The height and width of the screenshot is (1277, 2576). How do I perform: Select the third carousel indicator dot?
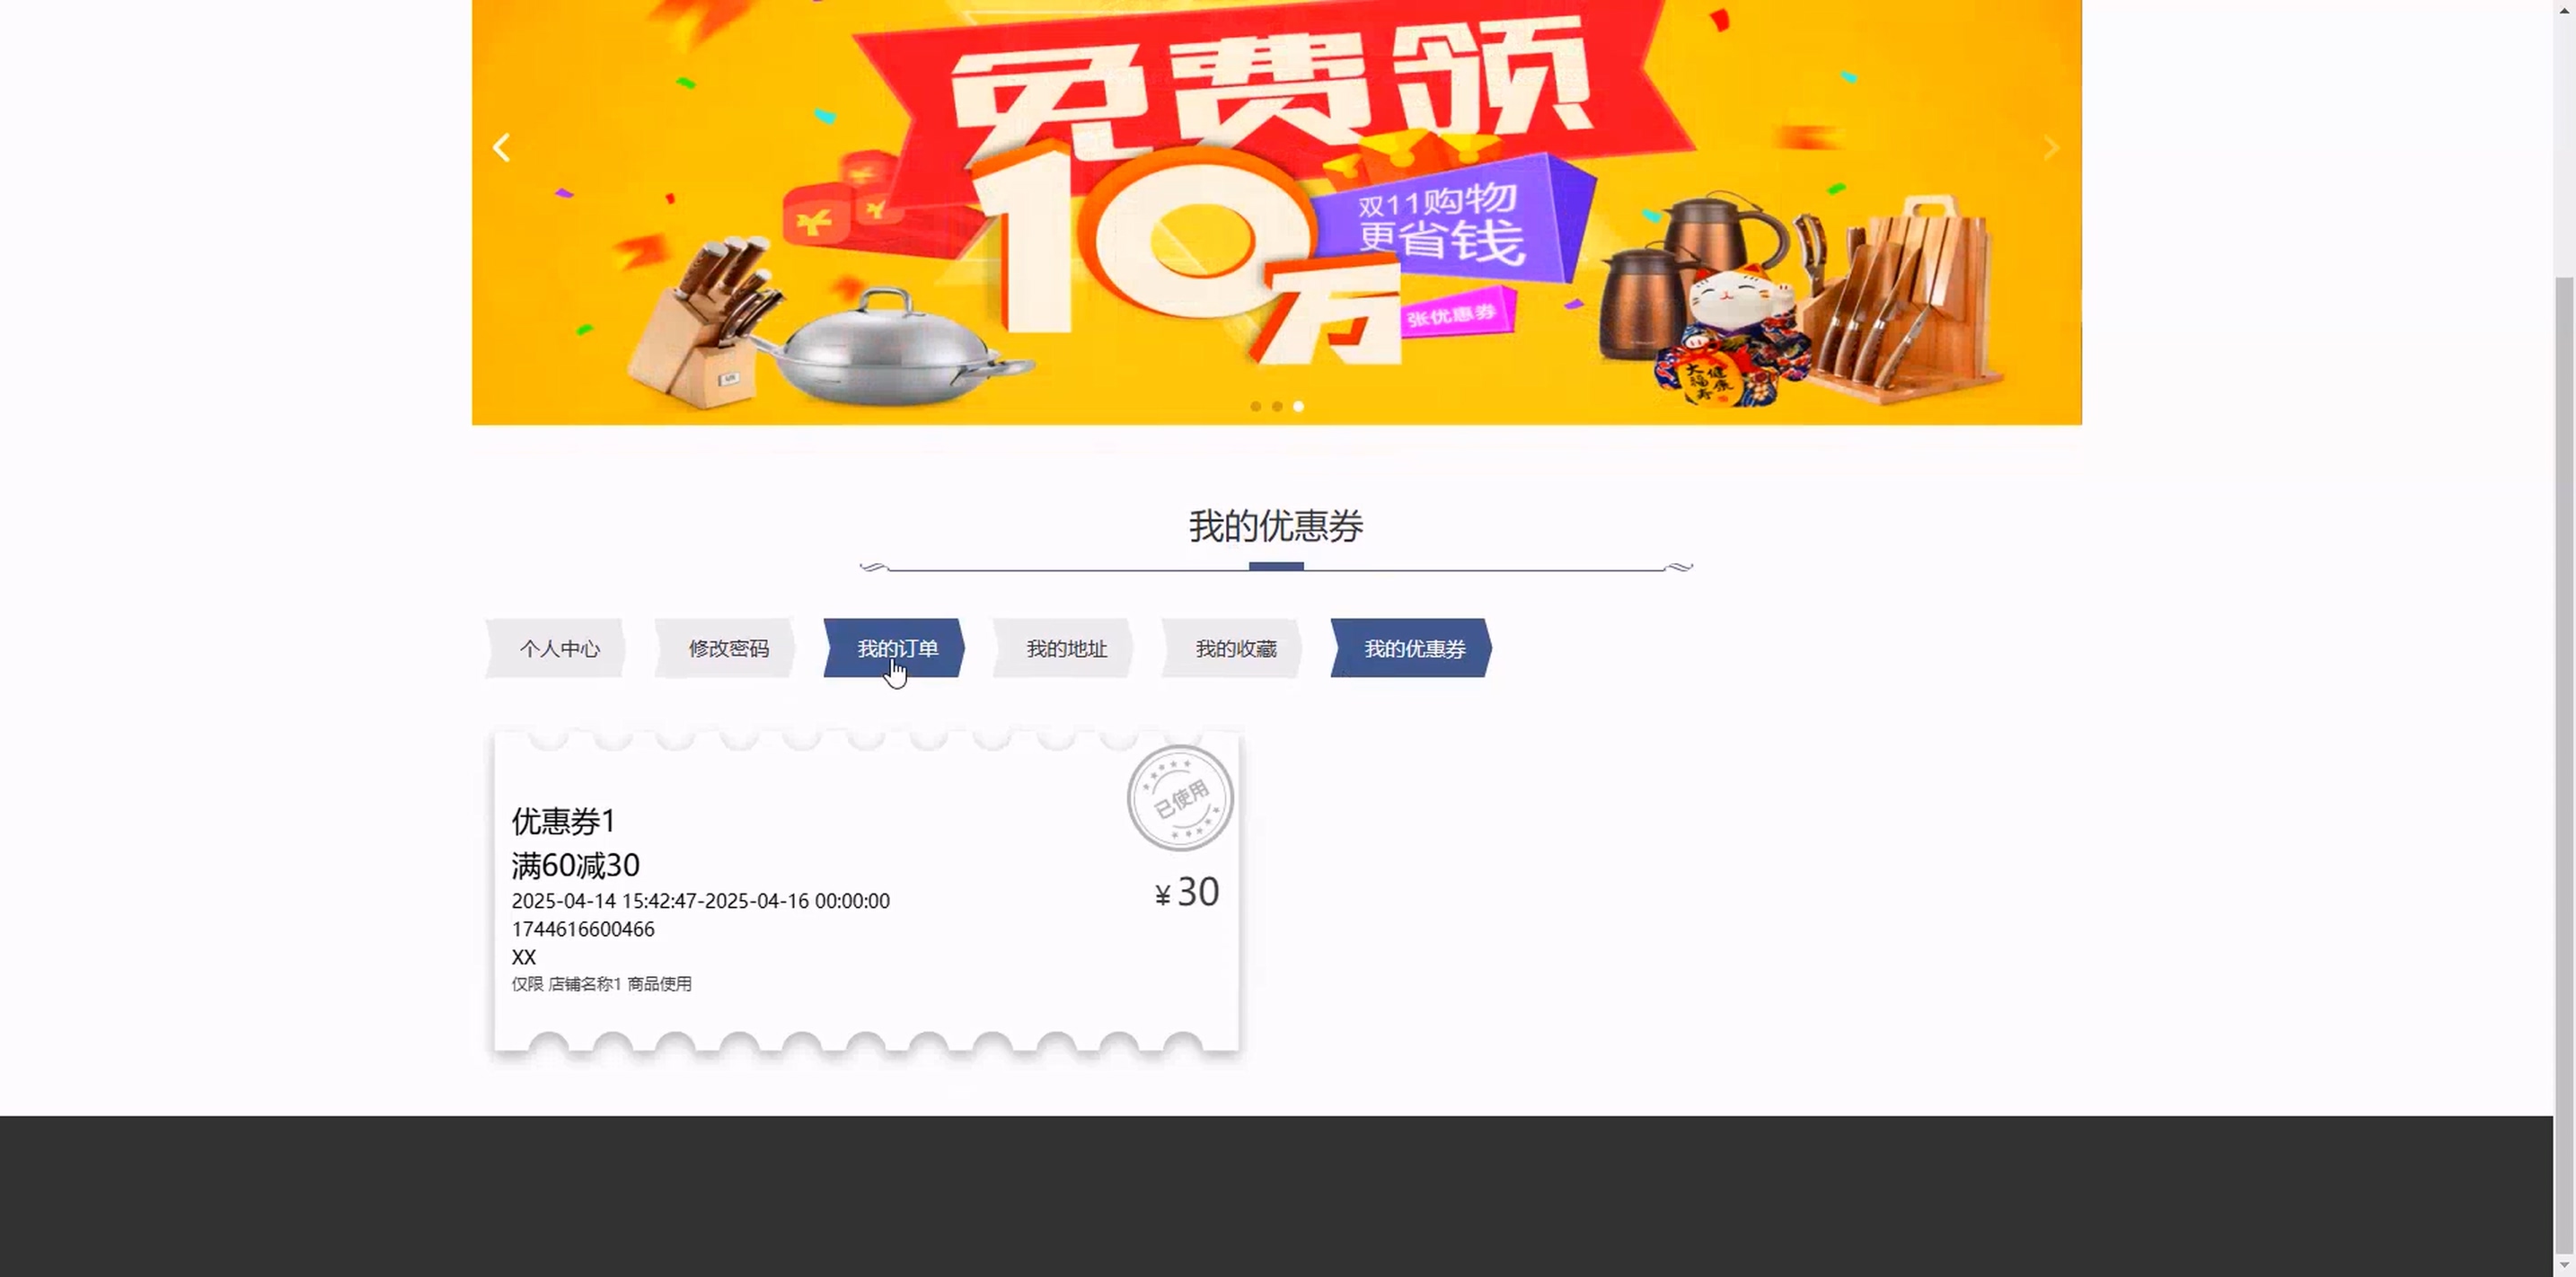click(1298, 406)
